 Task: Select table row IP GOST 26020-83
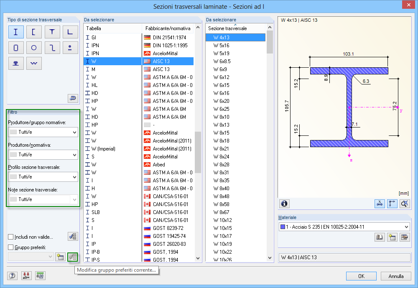pos(139,244)
